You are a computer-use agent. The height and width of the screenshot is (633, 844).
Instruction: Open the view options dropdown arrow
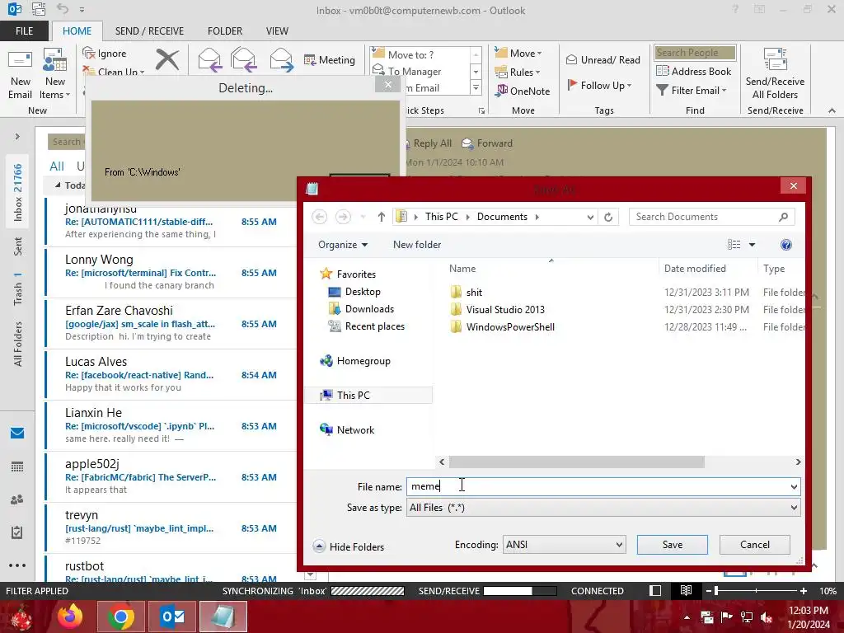pos(752,245)
